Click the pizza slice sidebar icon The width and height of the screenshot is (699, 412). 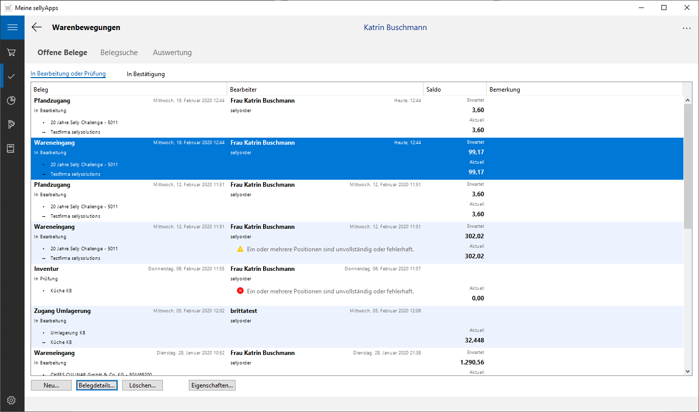(11, 124)
